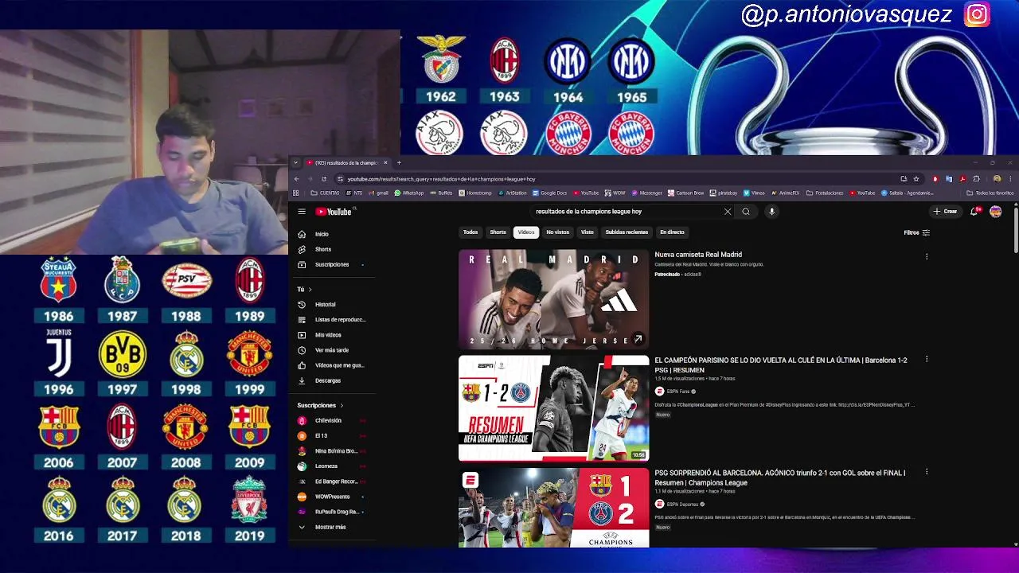The width and height of the screenshot is (1019, 573).
Task: Click the Chrome address bar
Action: click(x=617, y=179)
